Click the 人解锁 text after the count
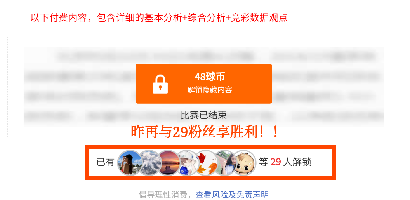The width and height of the screenshot is (410, 200). tap(297, 162)
